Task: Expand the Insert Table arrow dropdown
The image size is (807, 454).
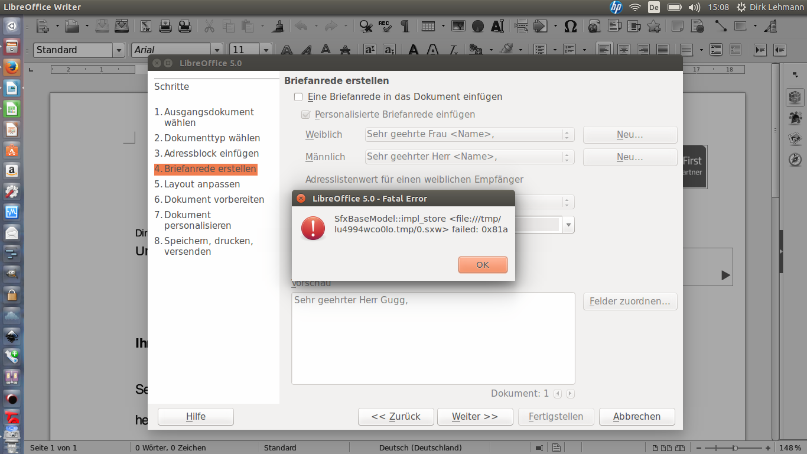Action: (443, 26)
